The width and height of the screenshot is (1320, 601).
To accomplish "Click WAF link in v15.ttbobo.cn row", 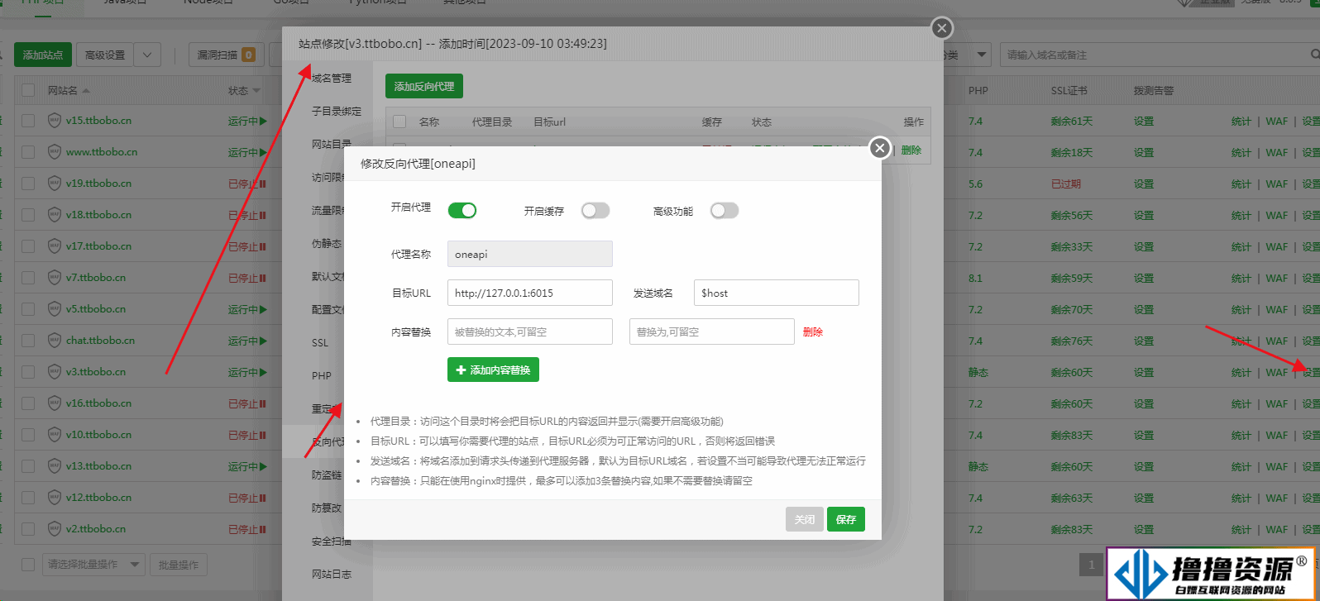I will click(x=1277, y=121).
